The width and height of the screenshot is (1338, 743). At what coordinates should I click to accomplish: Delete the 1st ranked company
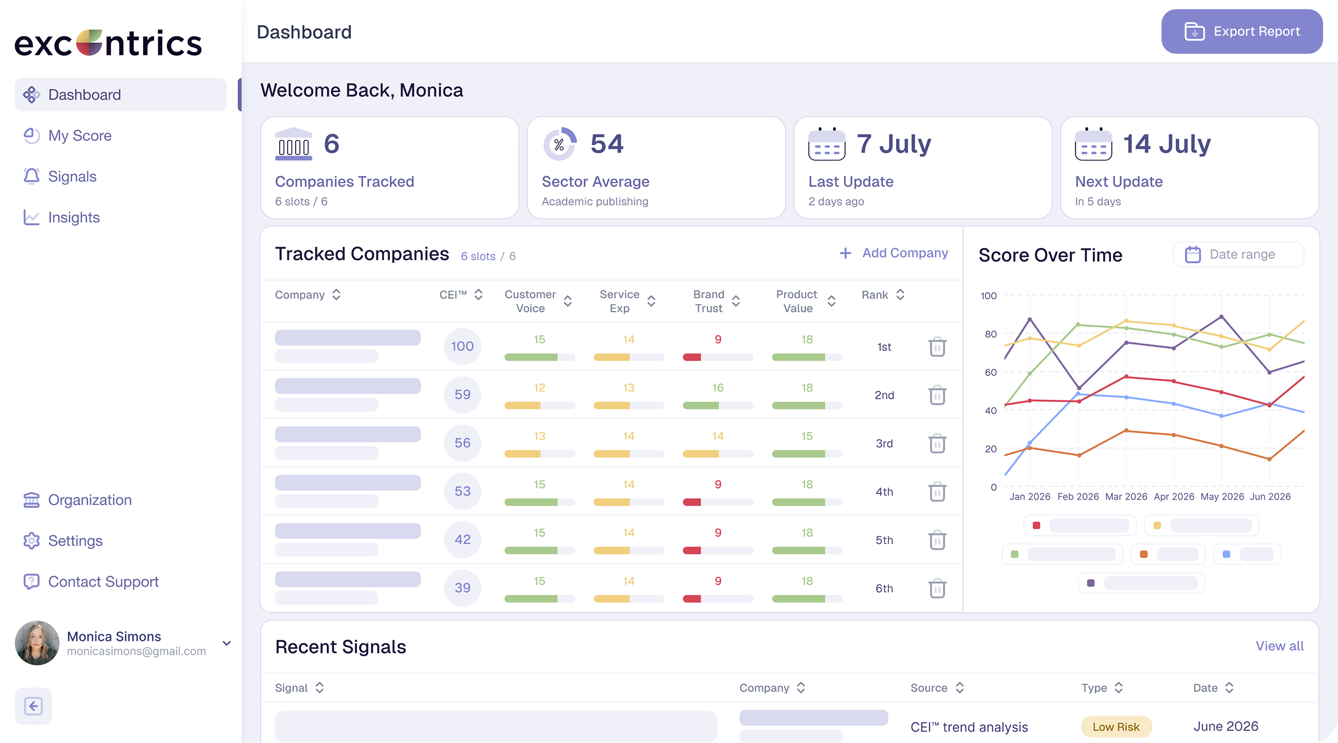[937, 347]
